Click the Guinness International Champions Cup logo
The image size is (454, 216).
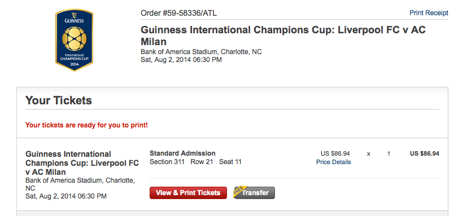point(74,40)
